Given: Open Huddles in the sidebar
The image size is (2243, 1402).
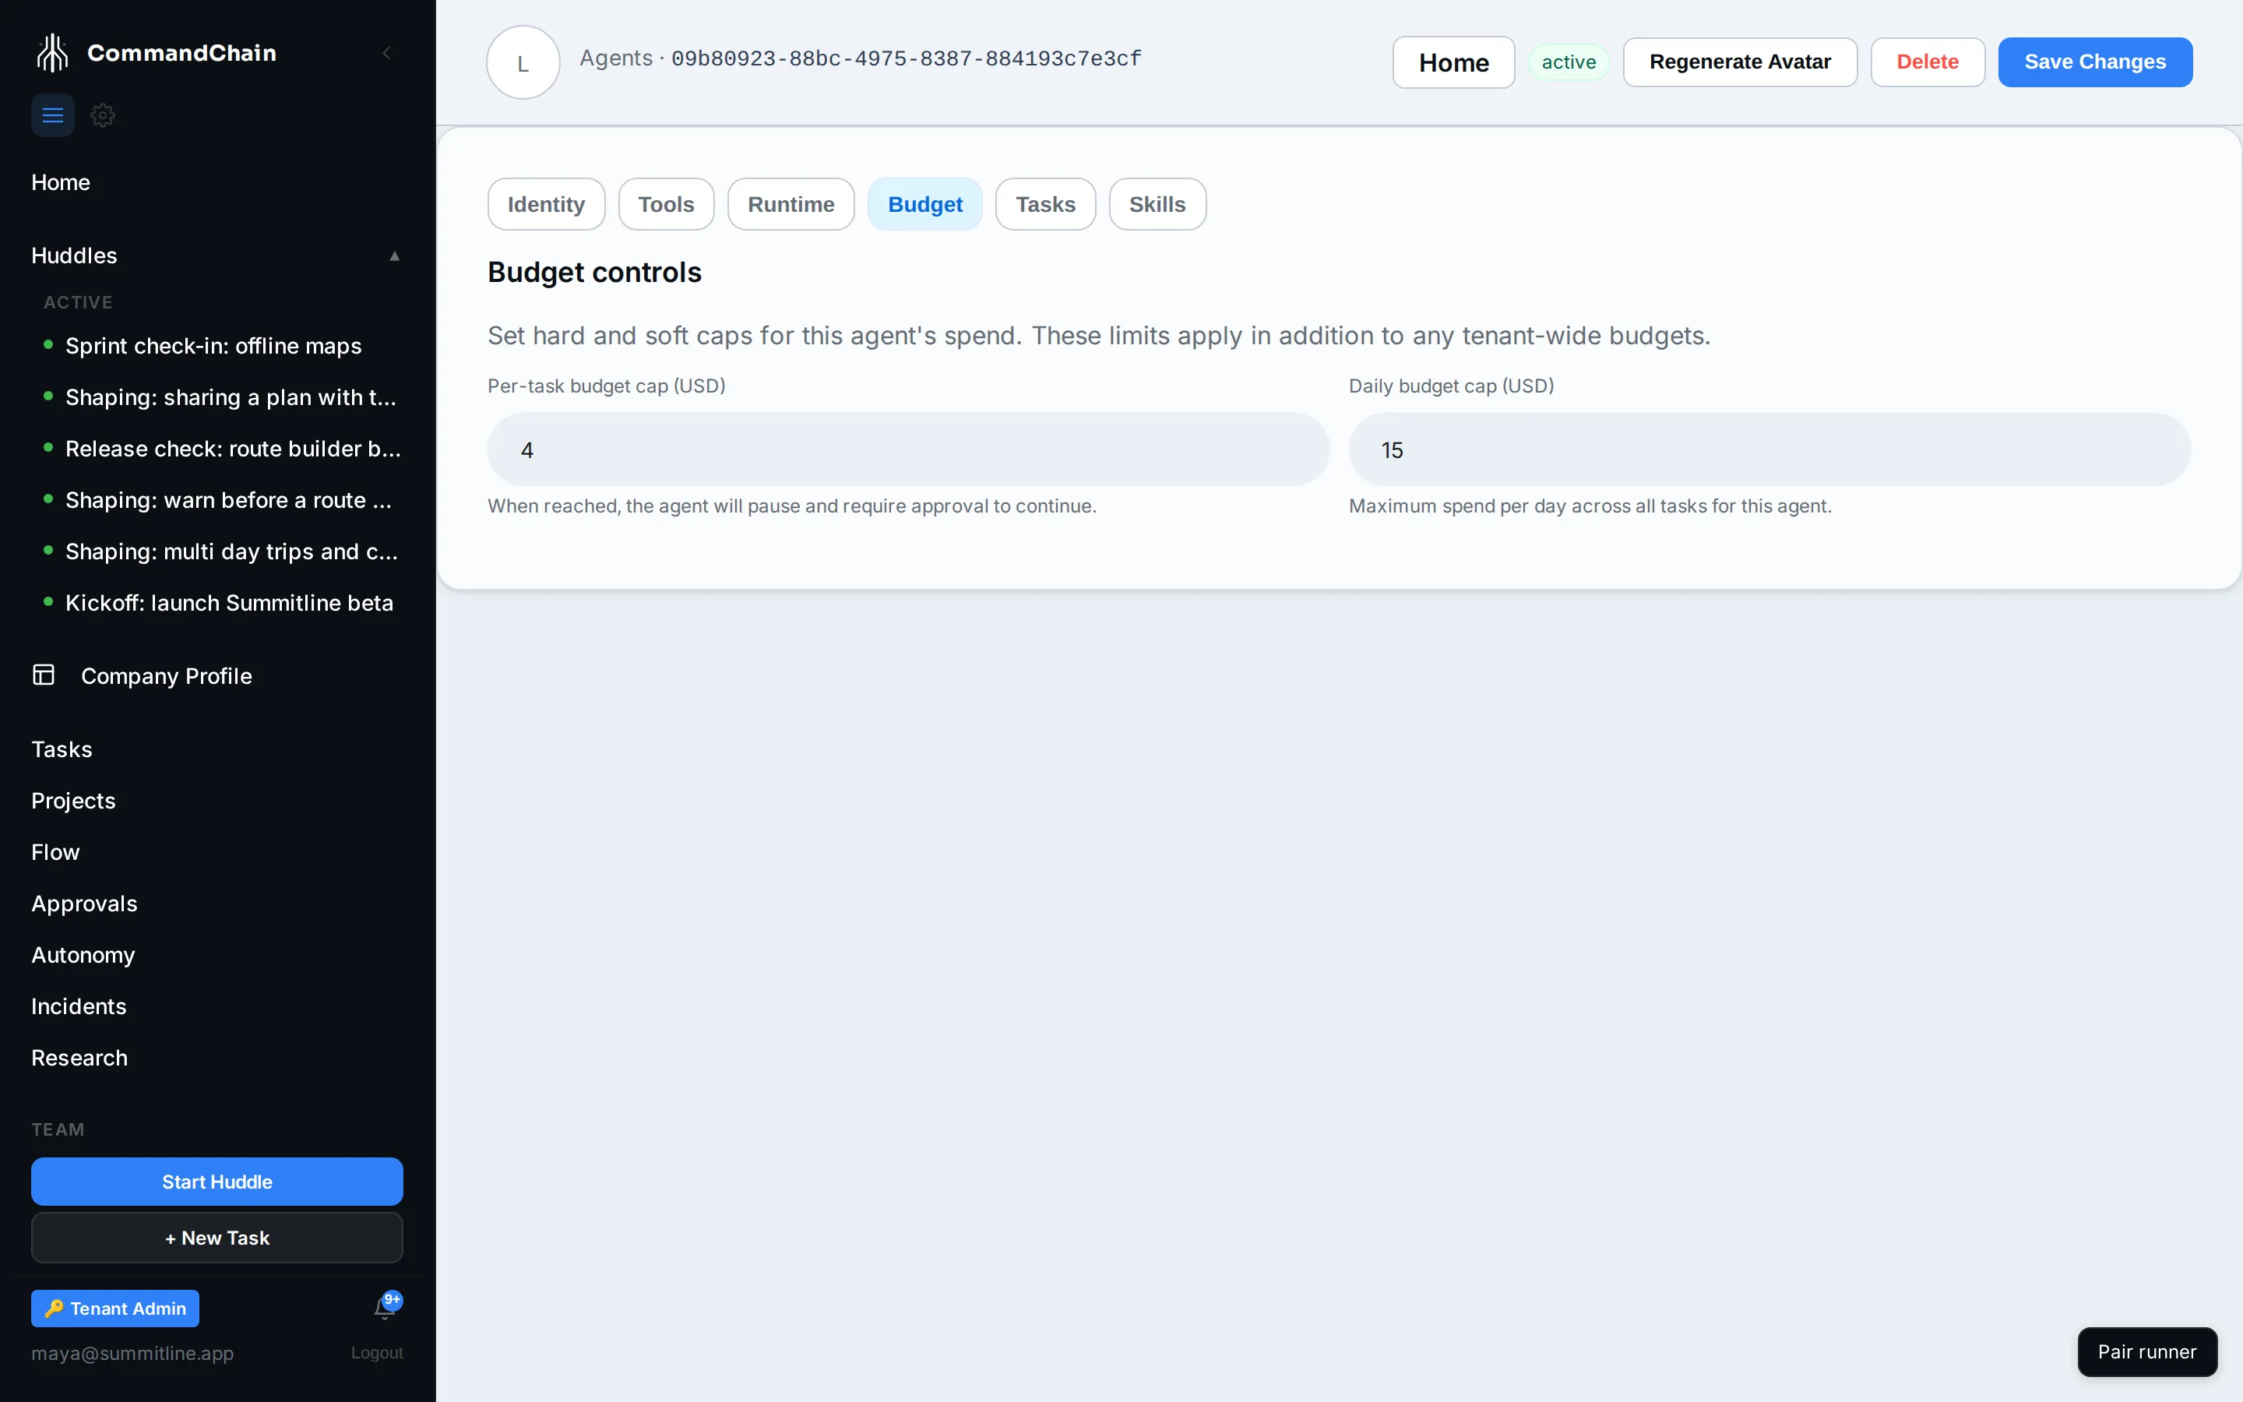Looking at the screenshot, I should 74,256.
